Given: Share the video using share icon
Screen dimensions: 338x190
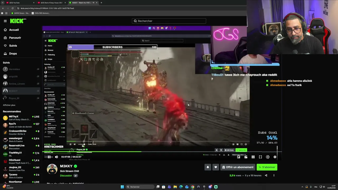Looking at the screenshot, I should (266, 175).
